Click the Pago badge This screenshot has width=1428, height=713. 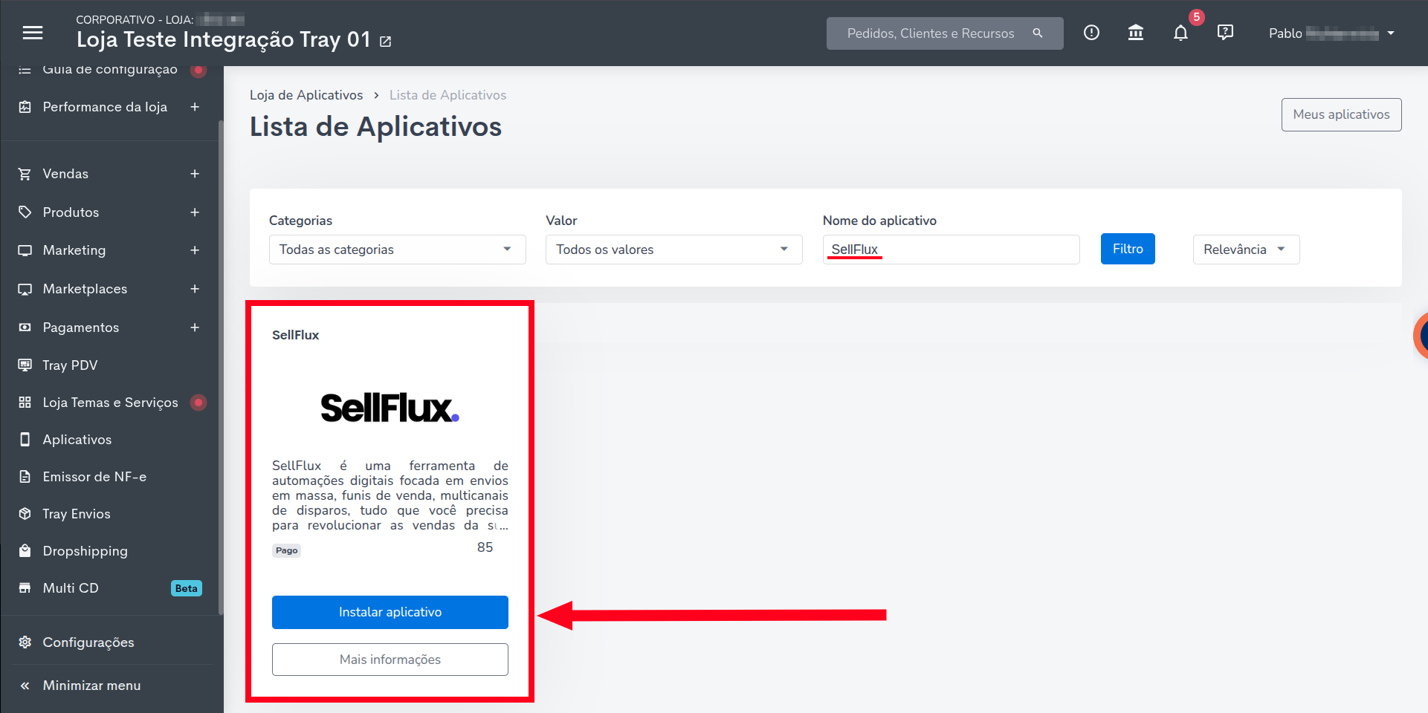point(286,550)
